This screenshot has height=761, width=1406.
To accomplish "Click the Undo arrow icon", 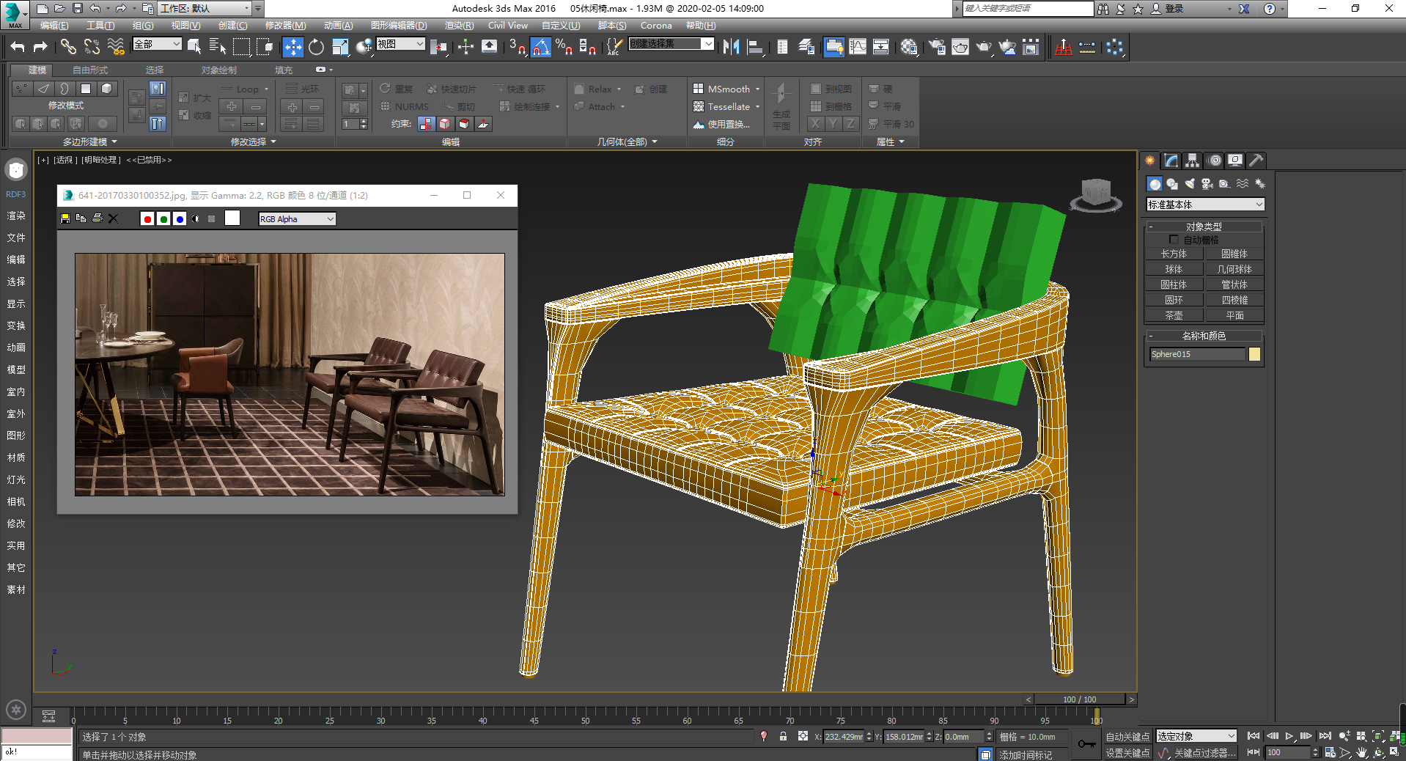I will pos(18,47).
